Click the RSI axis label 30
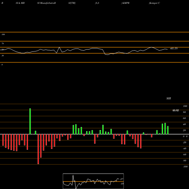This screenshot has height=189, width=189. pyautogui.click(x=3, y=56)
